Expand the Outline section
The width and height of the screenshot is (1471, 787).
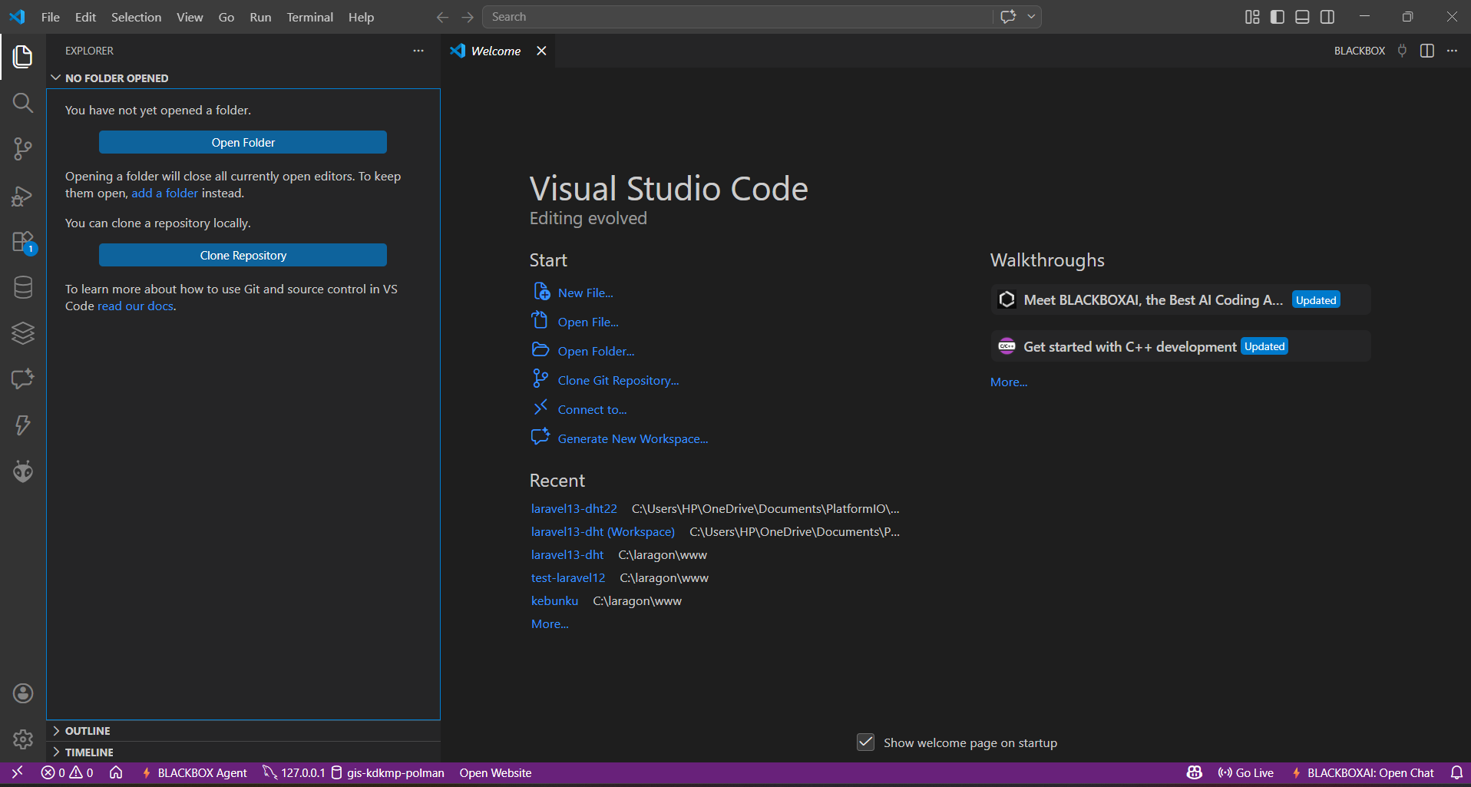coord(243,731)
